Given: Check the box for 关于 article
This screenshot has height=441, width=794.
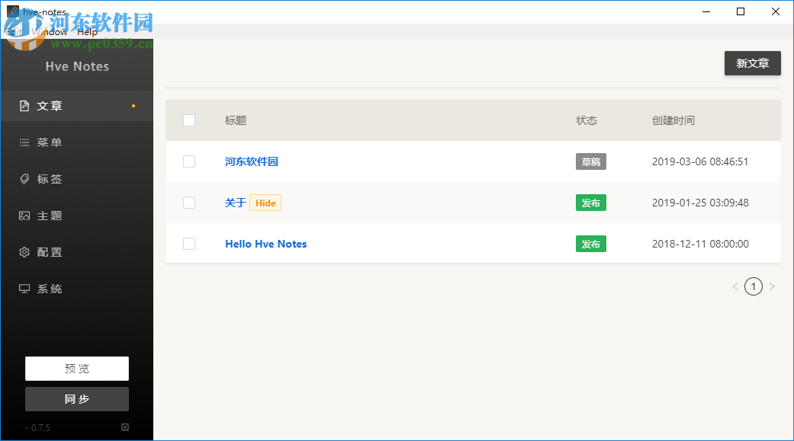Looking at the screenshot, I should pyautogui.click(x=189, y=203).
